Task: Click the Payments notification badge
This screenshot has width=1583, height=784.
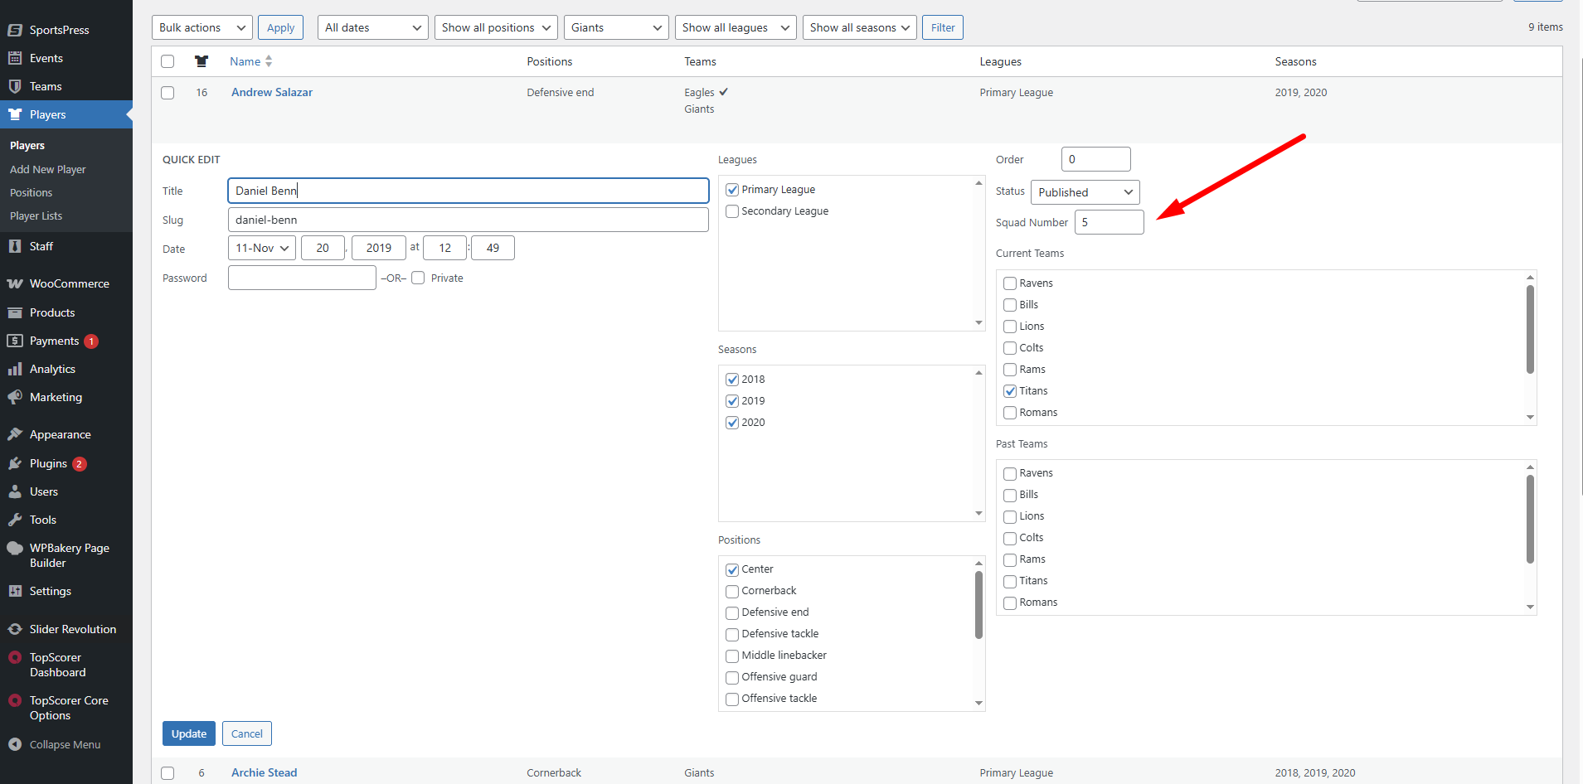Action: pyautogui.click(x=91, y=341)
